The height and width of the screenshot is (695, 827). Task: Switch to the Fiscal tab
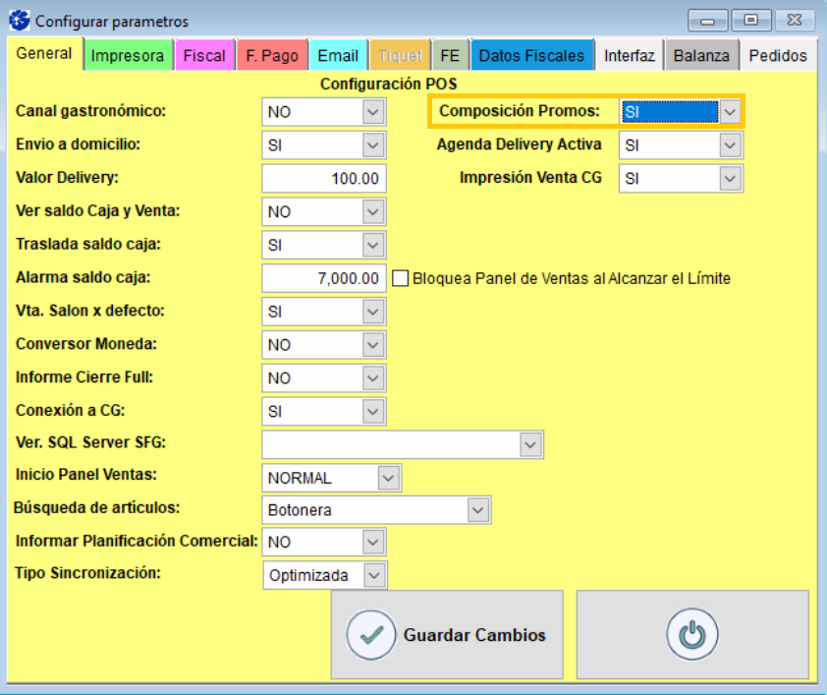click(204, 56)
